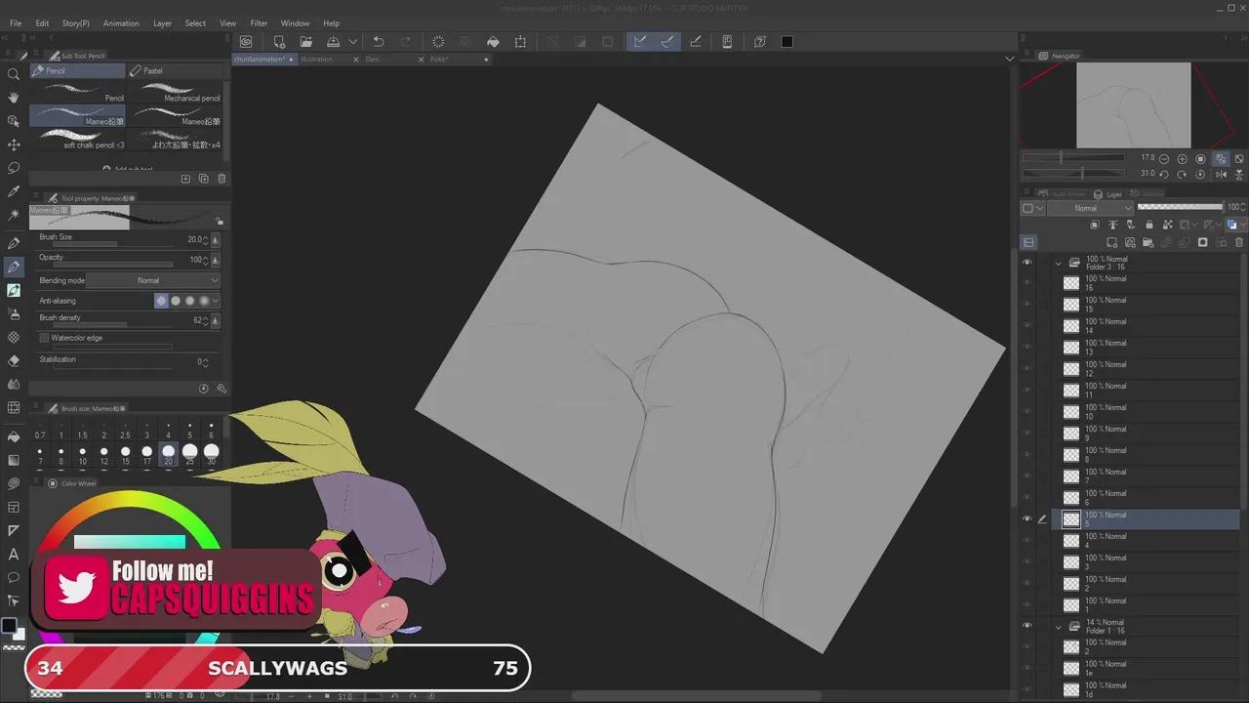This screenshot has height=703, width=1249.
Task: Click the Save icon in command bar
Action: tap(334, 42)
